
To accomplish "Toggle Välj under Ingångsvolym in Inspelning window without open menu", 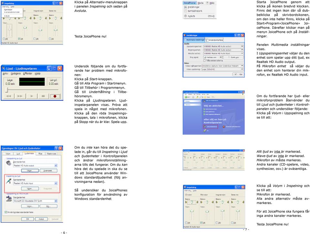I will [x=217, y=222].
